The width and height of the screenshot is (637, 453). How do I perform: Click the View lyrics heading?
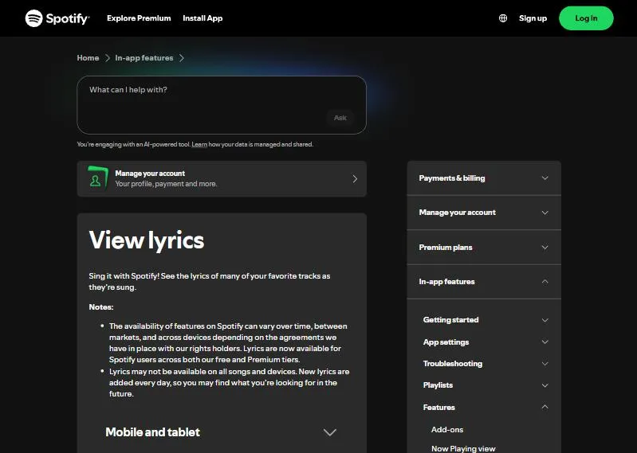click(146, 240)
